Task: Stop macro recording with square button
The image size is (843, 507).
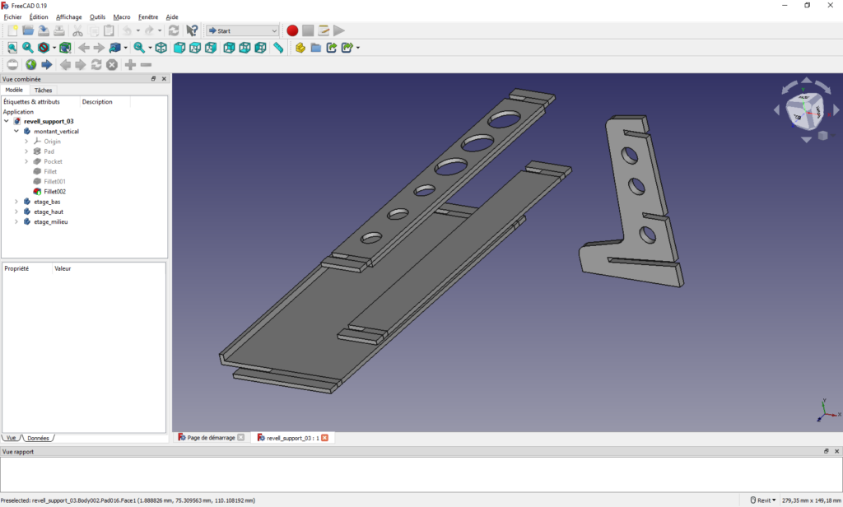Action: pyautogui.click(x=308, y=30)
